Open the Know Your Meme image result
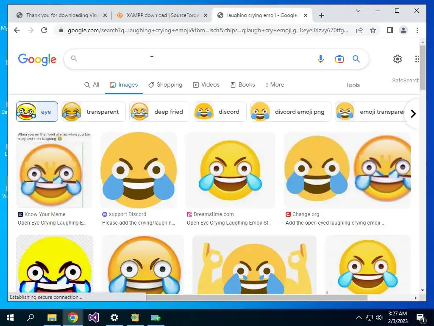The height and width of the screenshot is (326, 434). [x=54, y=170]
